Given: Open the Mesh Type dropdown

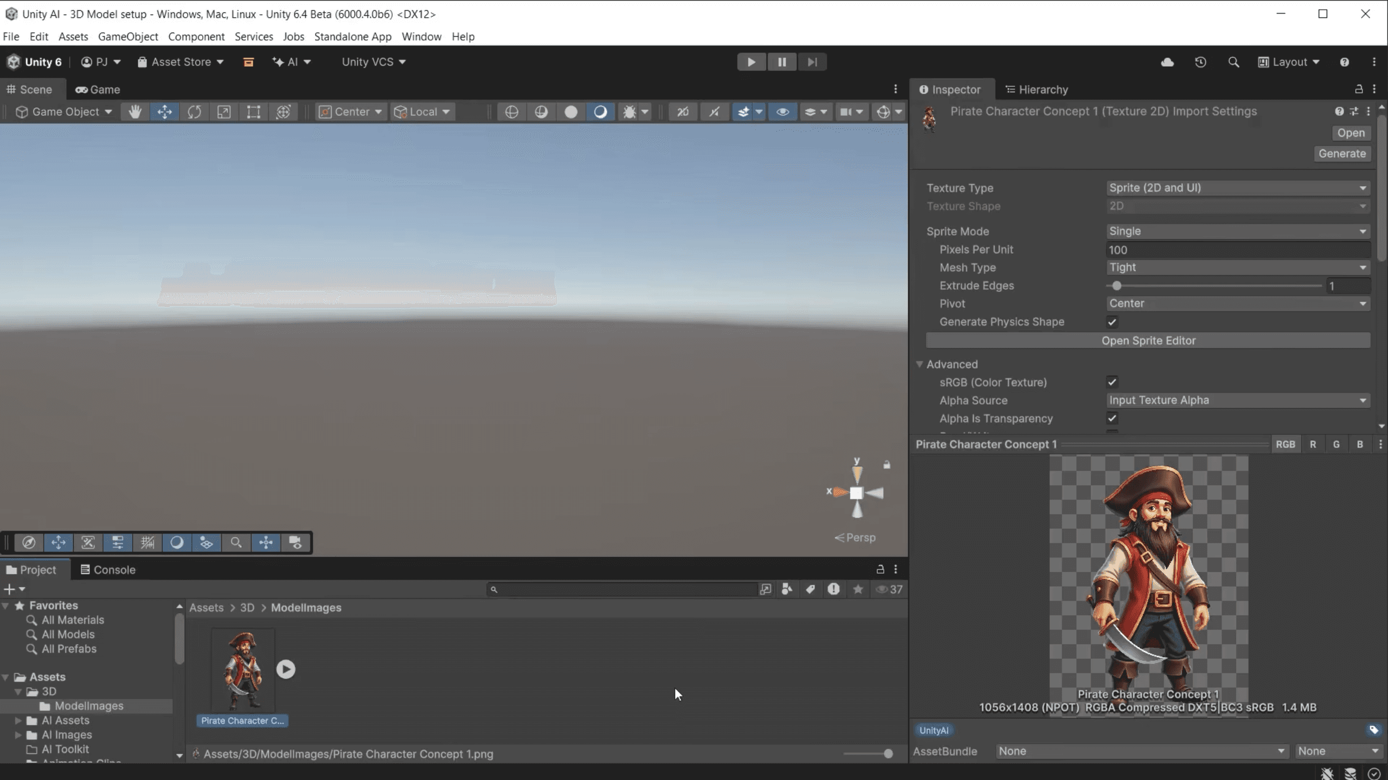Looking at the screenshot, I should (x=1238, y=268).
